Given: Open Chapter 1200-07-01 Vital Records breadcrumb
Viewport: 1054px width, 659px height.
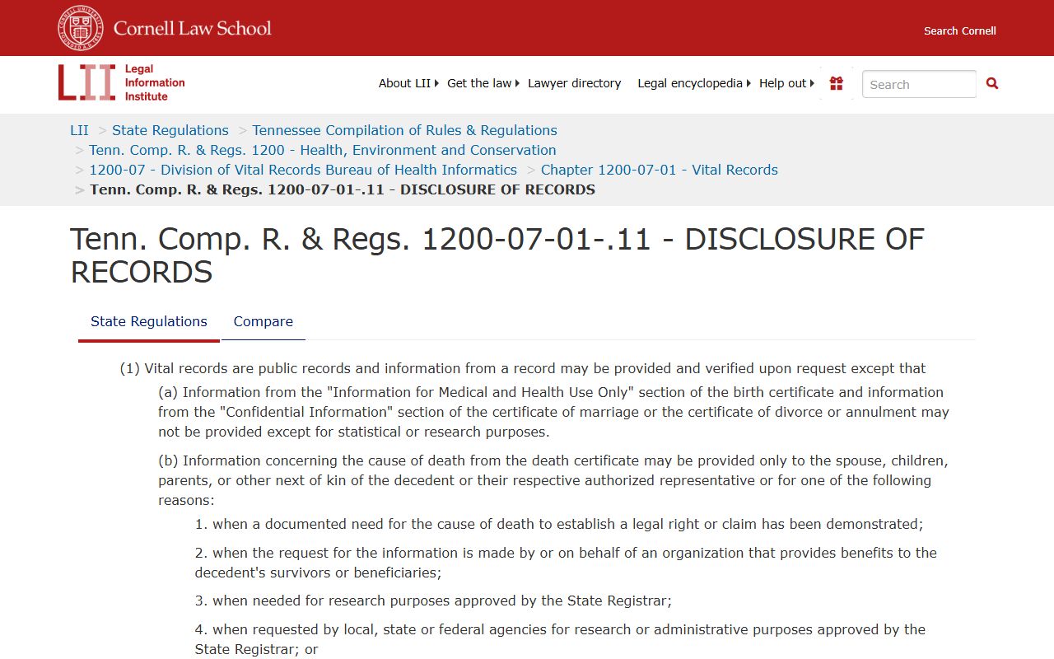Looking at the screenshot, I should [x=659, y=170].
